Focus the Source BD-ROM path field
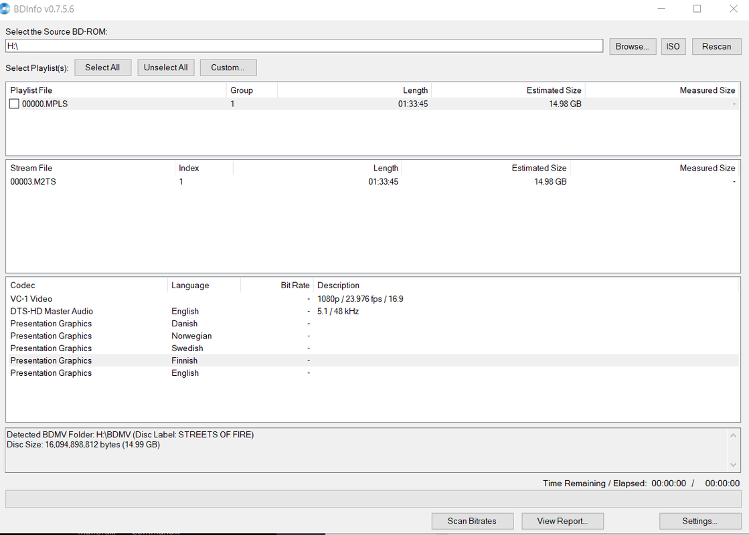The height and width of the screenshot is (535, 749). 305,46
